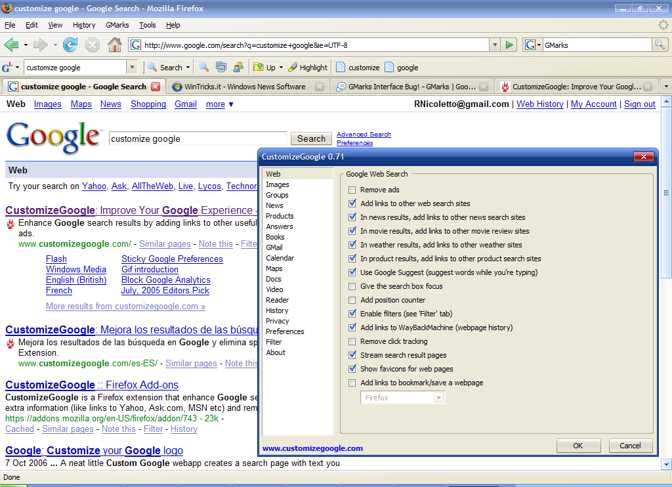672x487 pixels.
Task: Click favicon beside Spanish CustomizeGoogle result
Action: coord(10,343)
